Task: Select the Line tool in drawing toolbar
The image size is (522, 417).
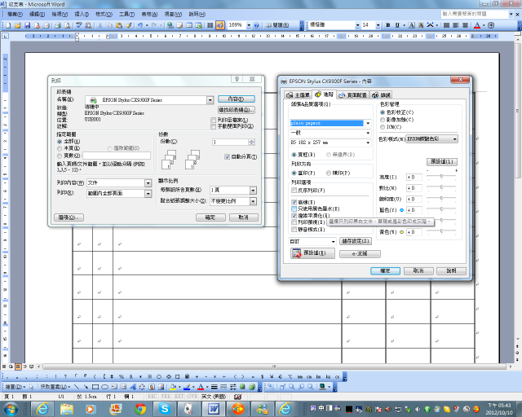Action: (77, 387)
